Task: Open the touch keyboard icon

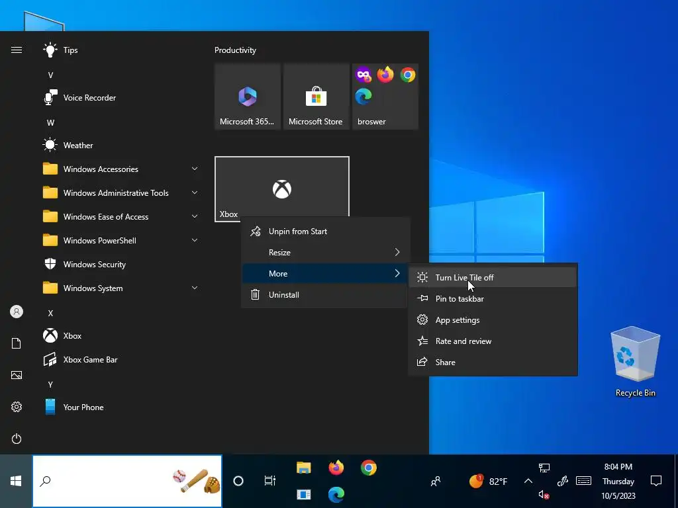Action: coord(584,481)
